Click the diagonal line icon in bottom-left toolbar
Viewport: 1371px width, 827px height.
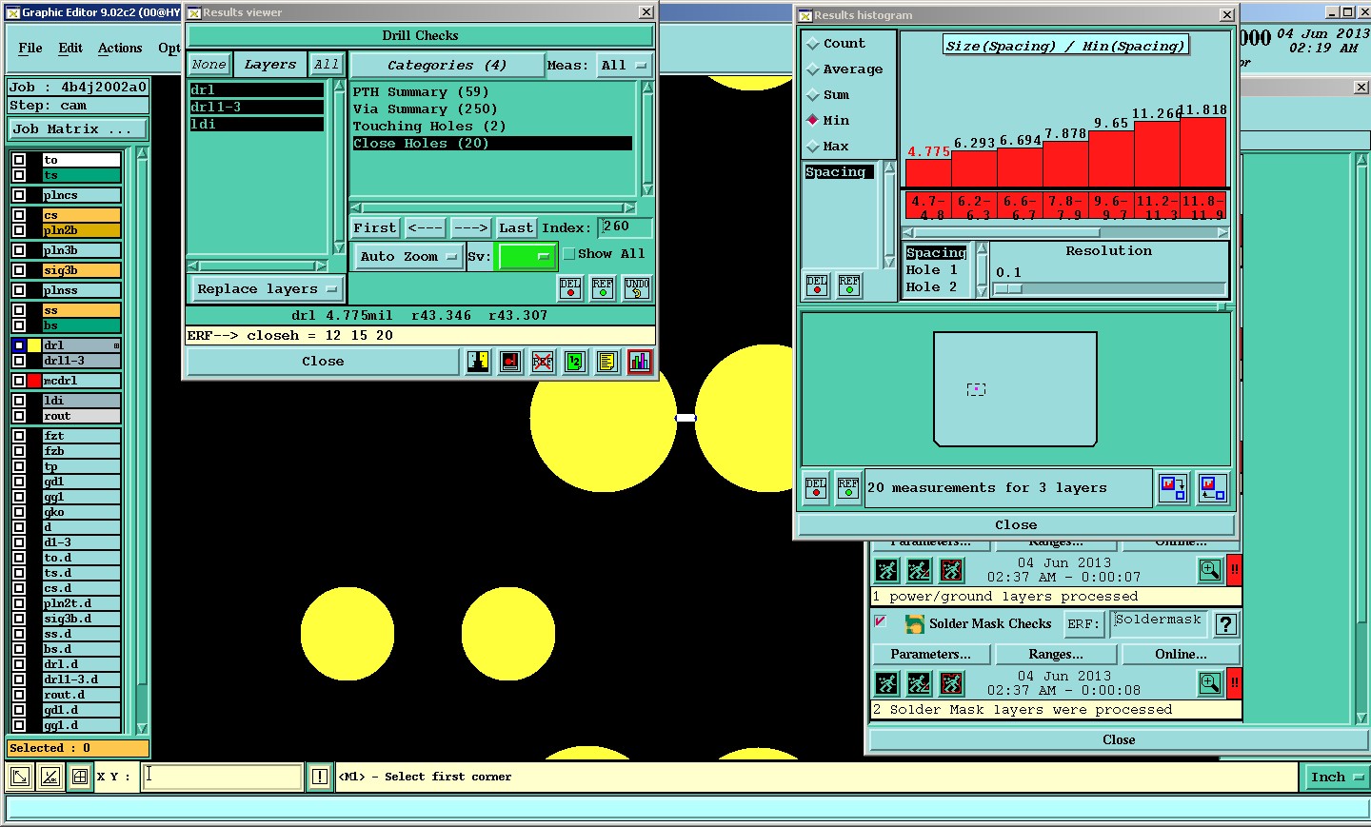coord(50,777)
